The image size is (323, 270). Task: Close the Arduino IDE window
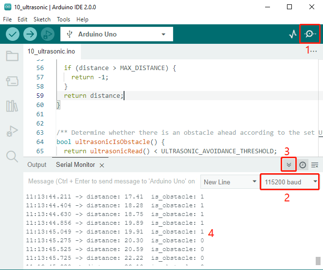point(312,7)
